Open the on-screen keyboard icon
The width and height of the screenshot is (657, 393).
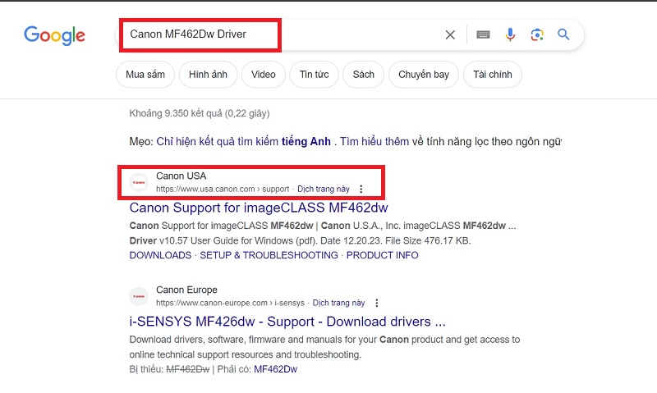point(483,34)
